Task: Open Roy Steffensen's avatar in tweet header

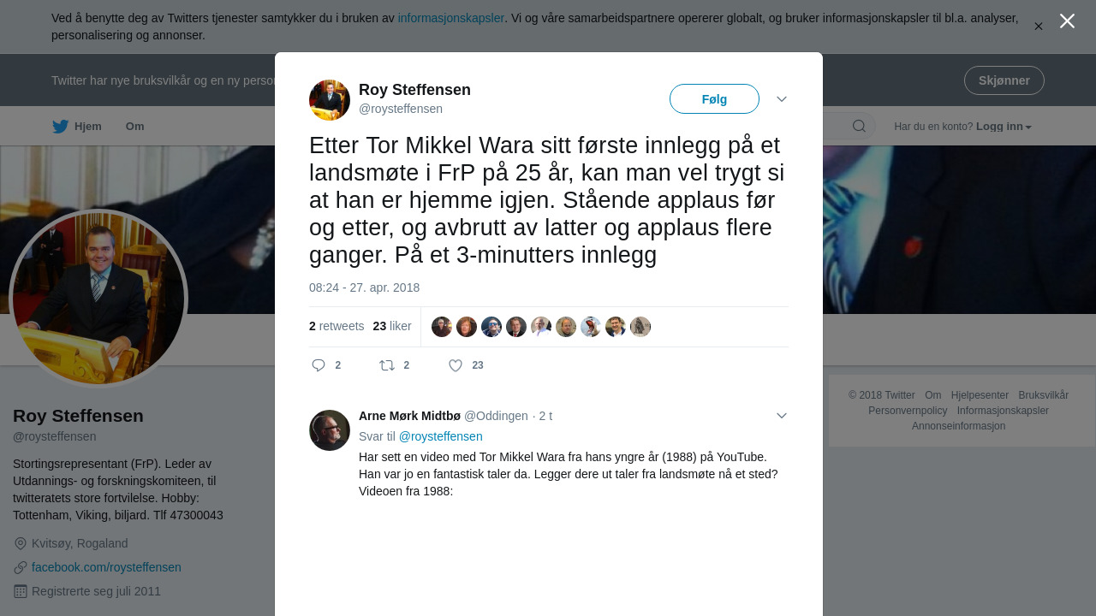Action: [330, 100]
